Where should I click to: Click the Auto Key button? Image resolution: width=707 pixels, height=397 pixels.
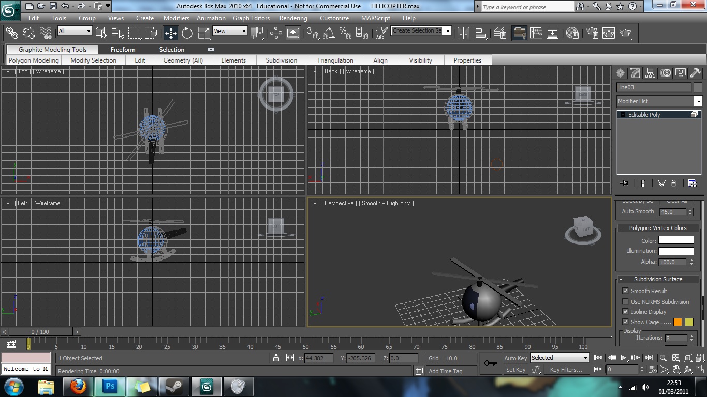pos(515,358)
